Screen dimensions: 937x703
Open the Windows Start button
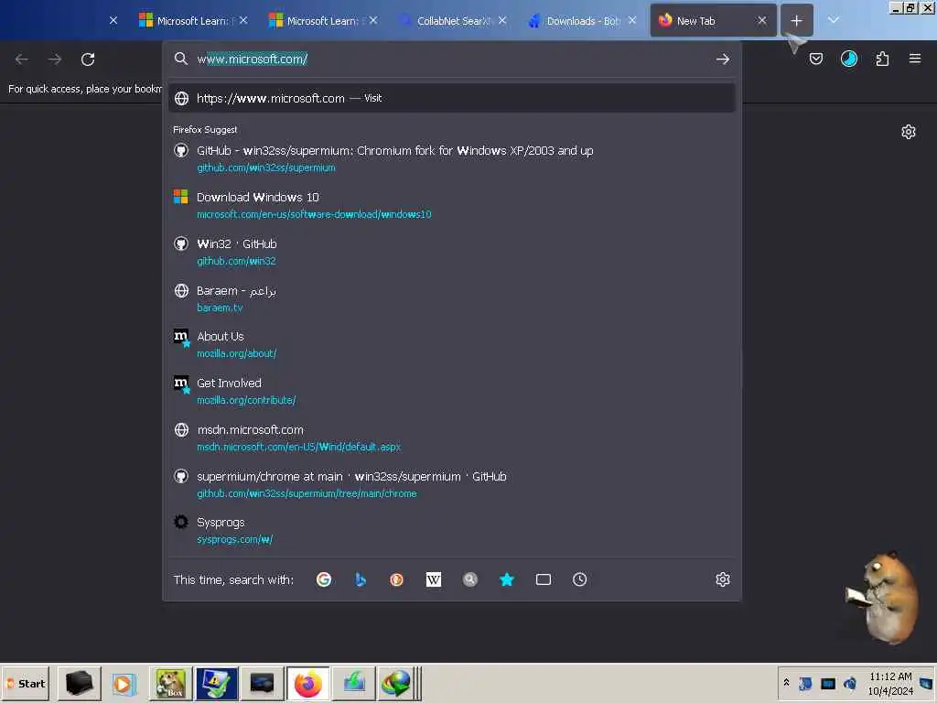(x=26, y=683)
